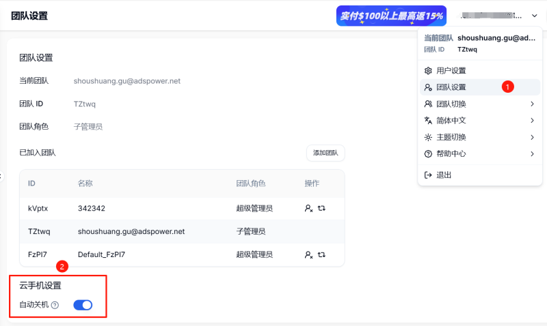
Task: Click the translate icon beside 简体中文
Action: pyautogui.click(x=428, y=121)
